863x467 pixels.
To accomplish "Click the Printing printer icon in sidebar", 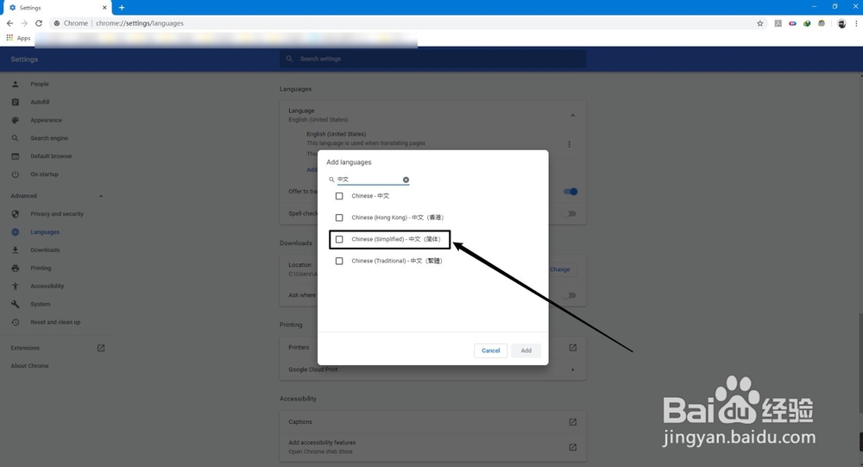I will 16,268.
